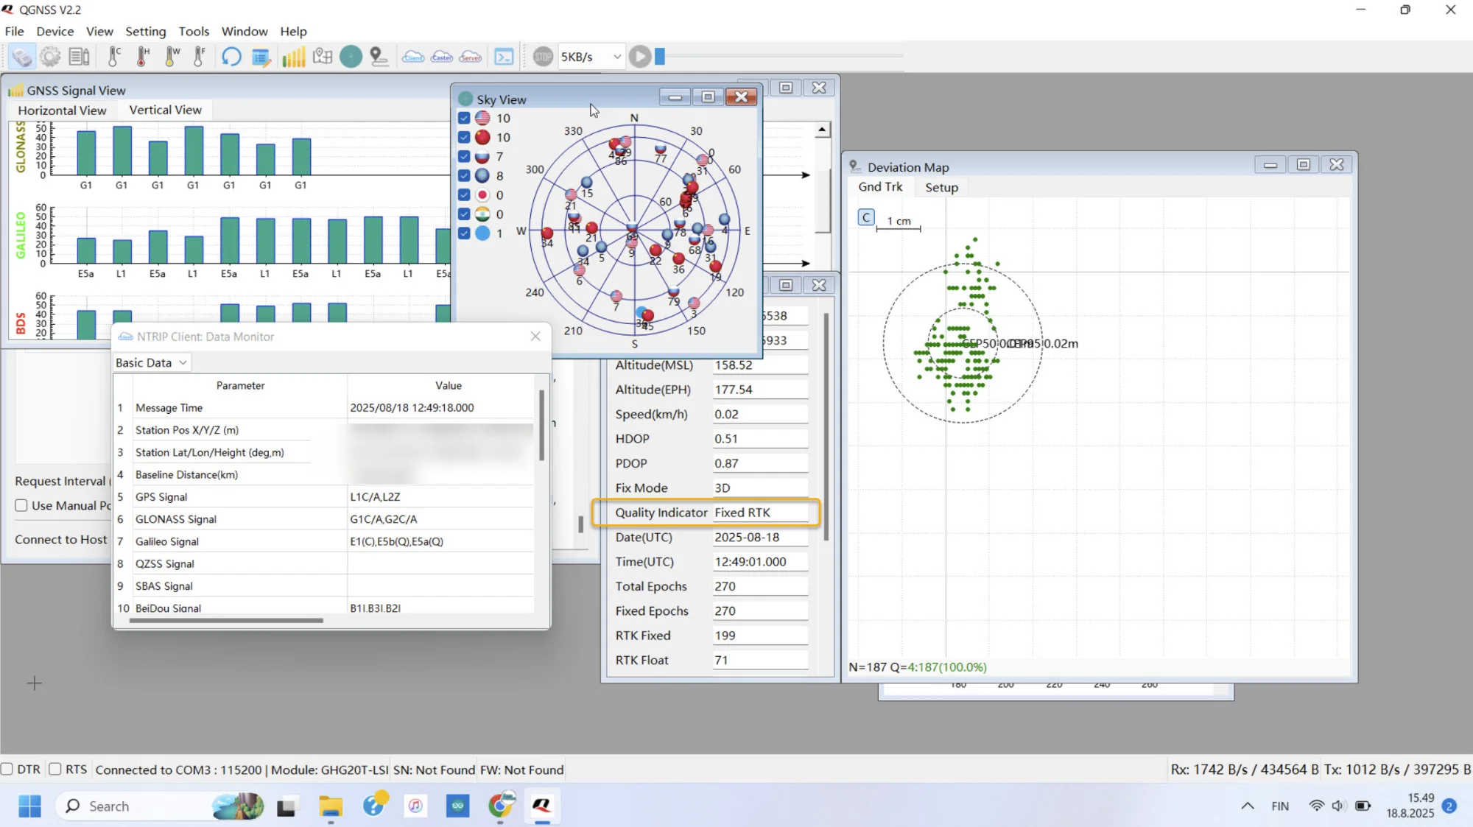
Task: Click the GNSS signal bars toolbar icon
Action: (293, 57)
